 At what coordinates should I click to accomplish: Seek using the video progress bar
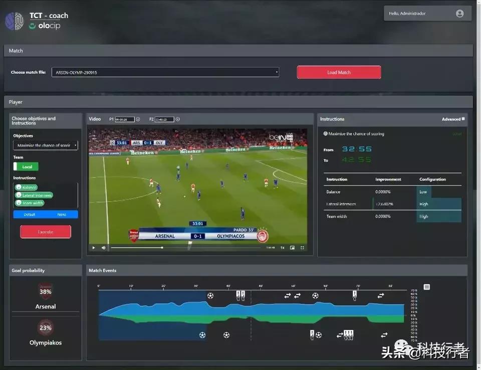tap(185, 248)
